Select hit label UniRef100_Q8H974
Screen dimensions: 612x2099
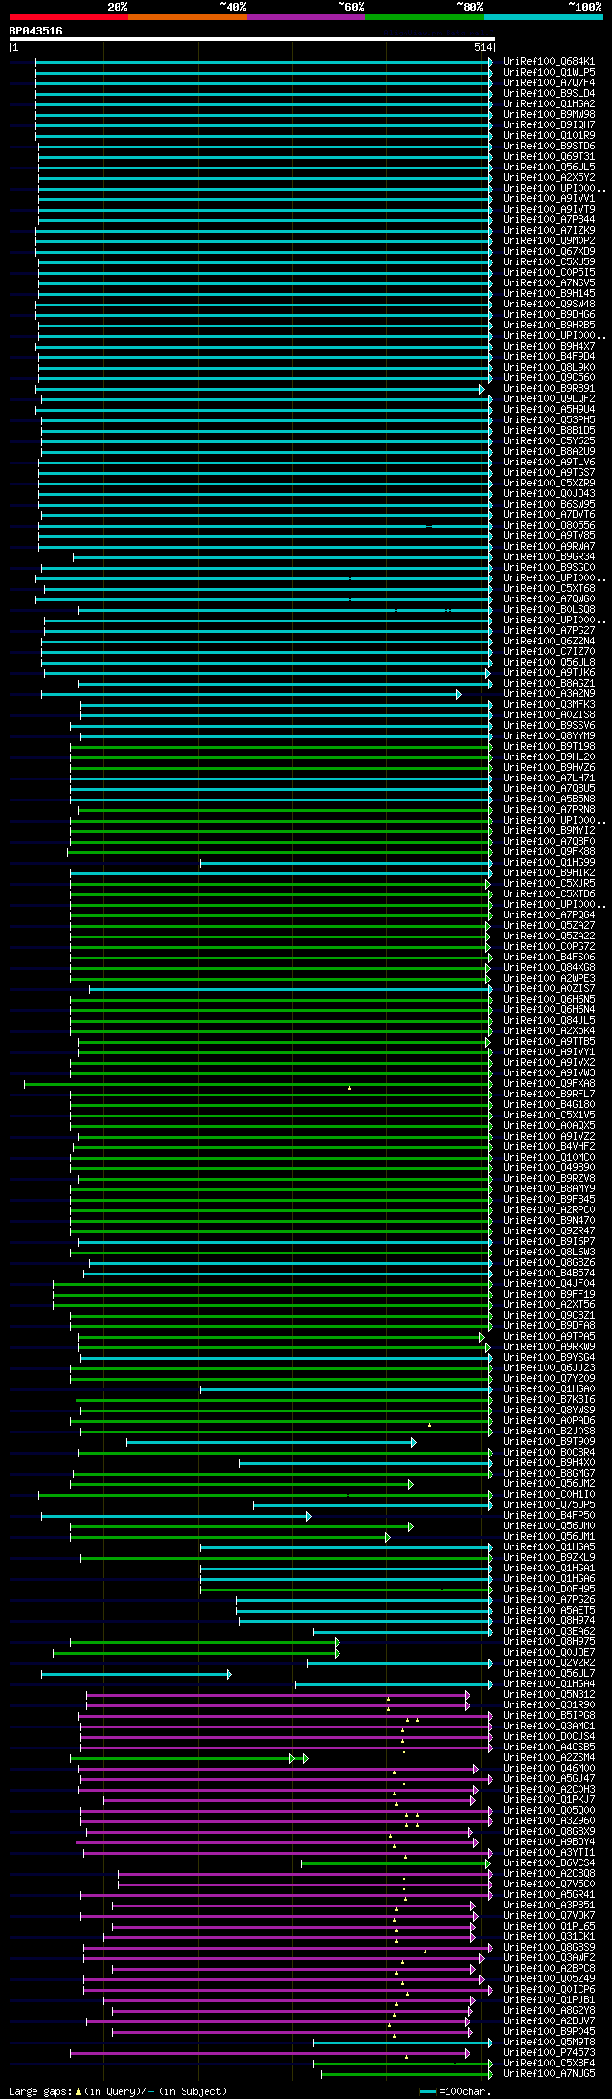(x=549, y=1620)
